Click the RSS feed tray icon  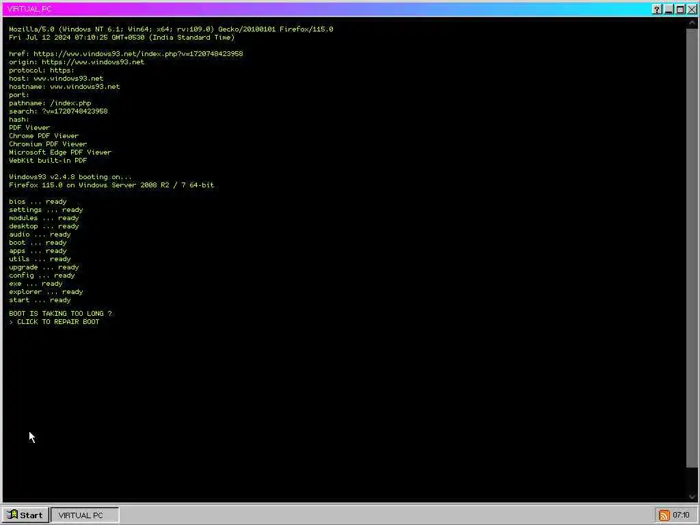664,515
